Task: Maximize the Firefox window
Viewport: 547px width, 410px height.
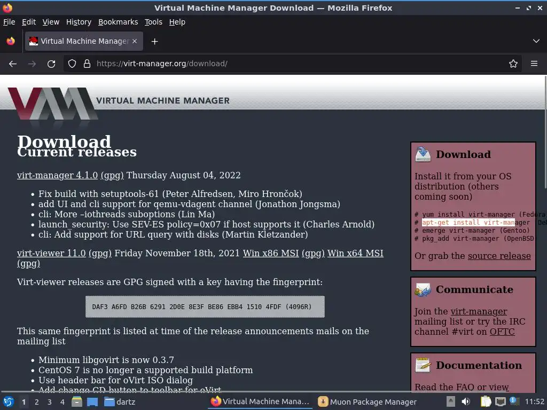Action: tap(529, 7)
